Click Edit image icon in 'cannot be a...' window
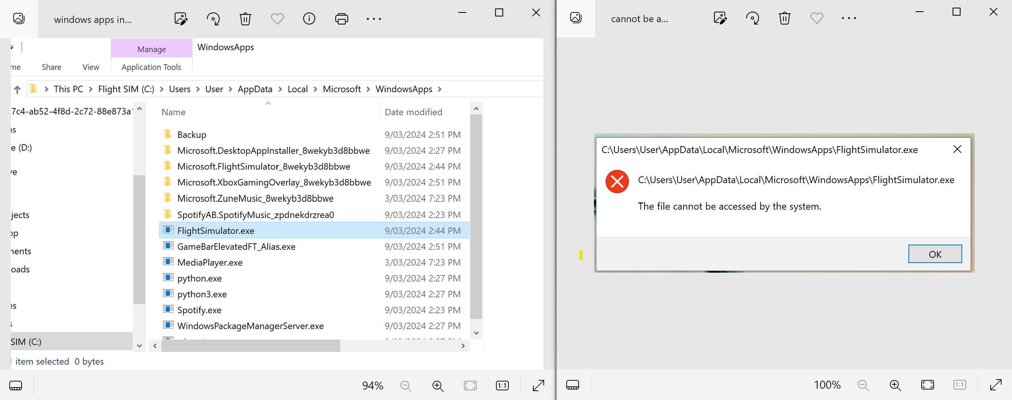This screenshot has width=1012, height=400. pos(720,18)
